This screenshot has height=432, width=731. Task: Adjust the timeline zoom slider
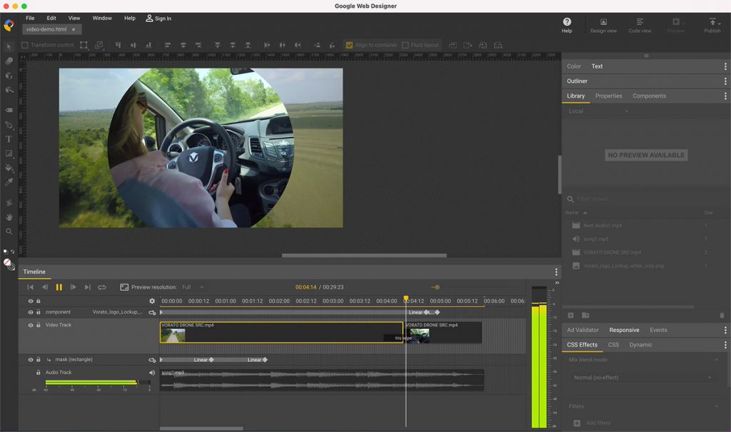[435, 287]
